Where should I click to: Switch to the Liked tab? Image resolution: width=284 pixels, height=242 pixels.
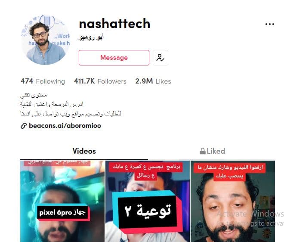212,151
